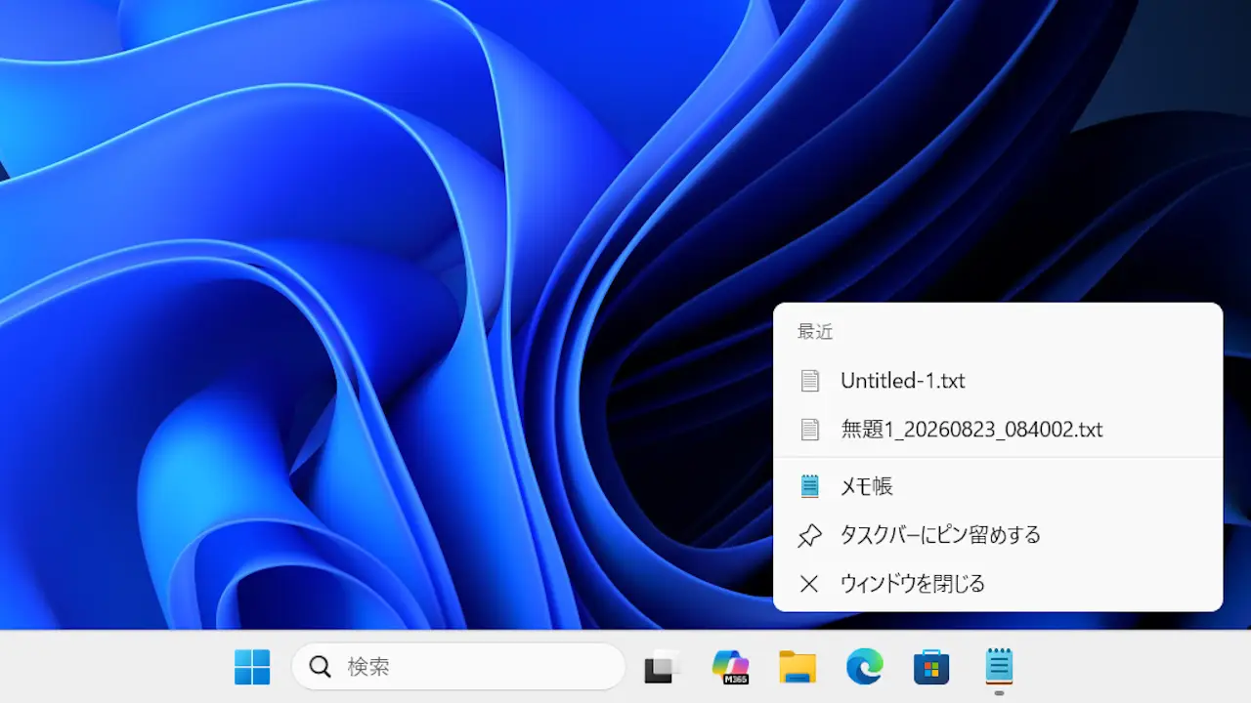The width and height of the screenshot is (1251, 703).
Task: Click the Notepad icon in the taskbar
Action: (x=999, y=667)
